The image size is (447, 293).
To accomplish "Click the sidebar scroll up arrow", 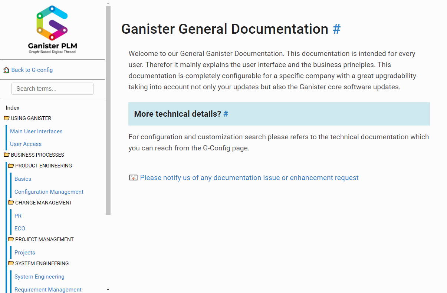I will [x=108, y=3].
